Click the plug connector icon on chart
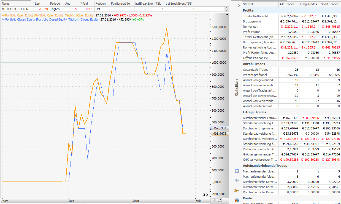The height and width of the screenshot is (204, 341). 205,195
